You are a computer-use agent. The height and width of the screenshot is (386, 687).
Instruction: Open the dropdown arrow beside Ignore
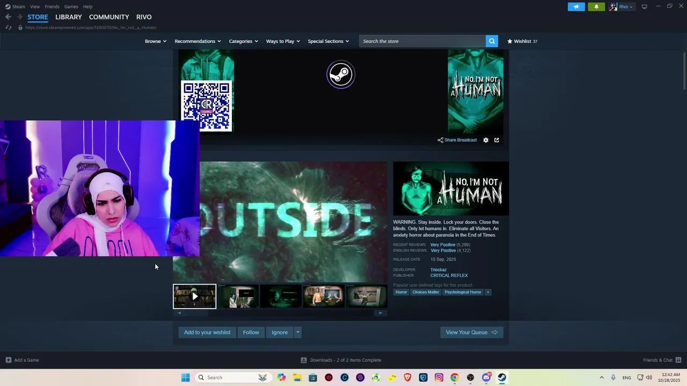(298, 332)
